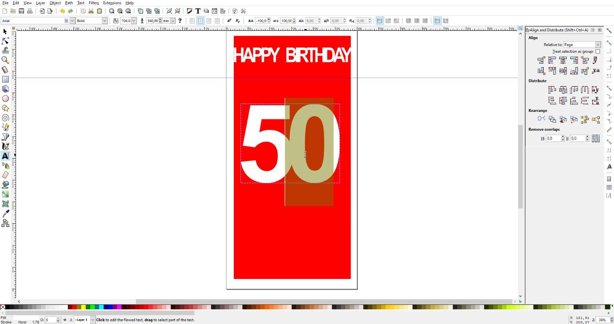Image resolution: width=614 pixels, height=324 pixels.
Task: Toggle current layer lock icon
Action: (x=71, y=320)
